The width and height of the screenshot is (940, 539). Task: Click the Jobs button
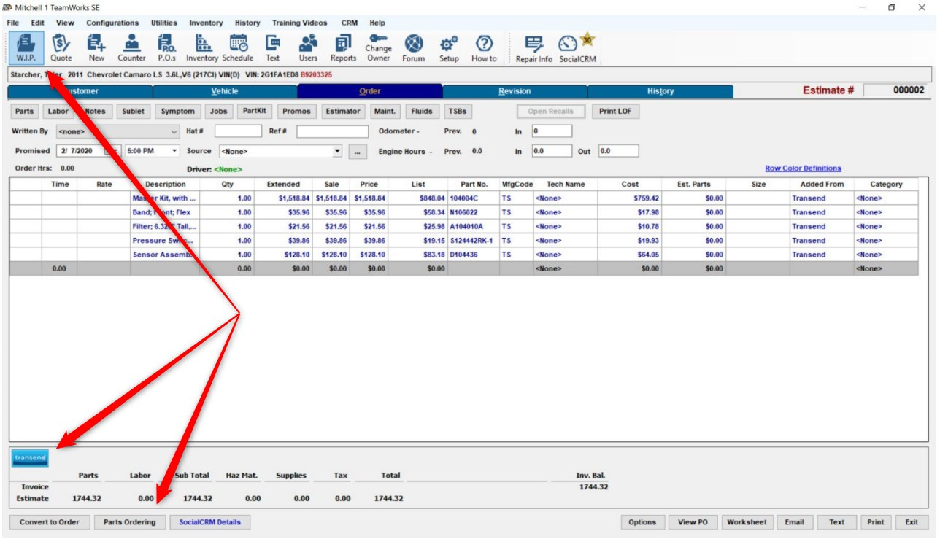point(218,112)
